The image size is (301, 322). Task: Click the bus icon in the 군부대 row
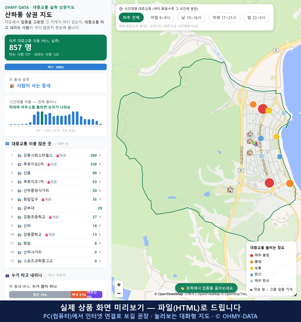pos(20,208)
